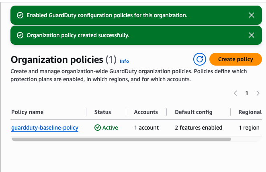The width and height of the screenshot is (266, 172).
Task: Click the Policy name column header
Action: click(27, 112)
